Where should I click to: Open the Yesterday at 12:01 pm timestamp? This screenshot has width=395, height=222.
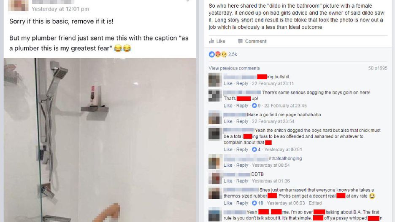[x=60, y=9]
